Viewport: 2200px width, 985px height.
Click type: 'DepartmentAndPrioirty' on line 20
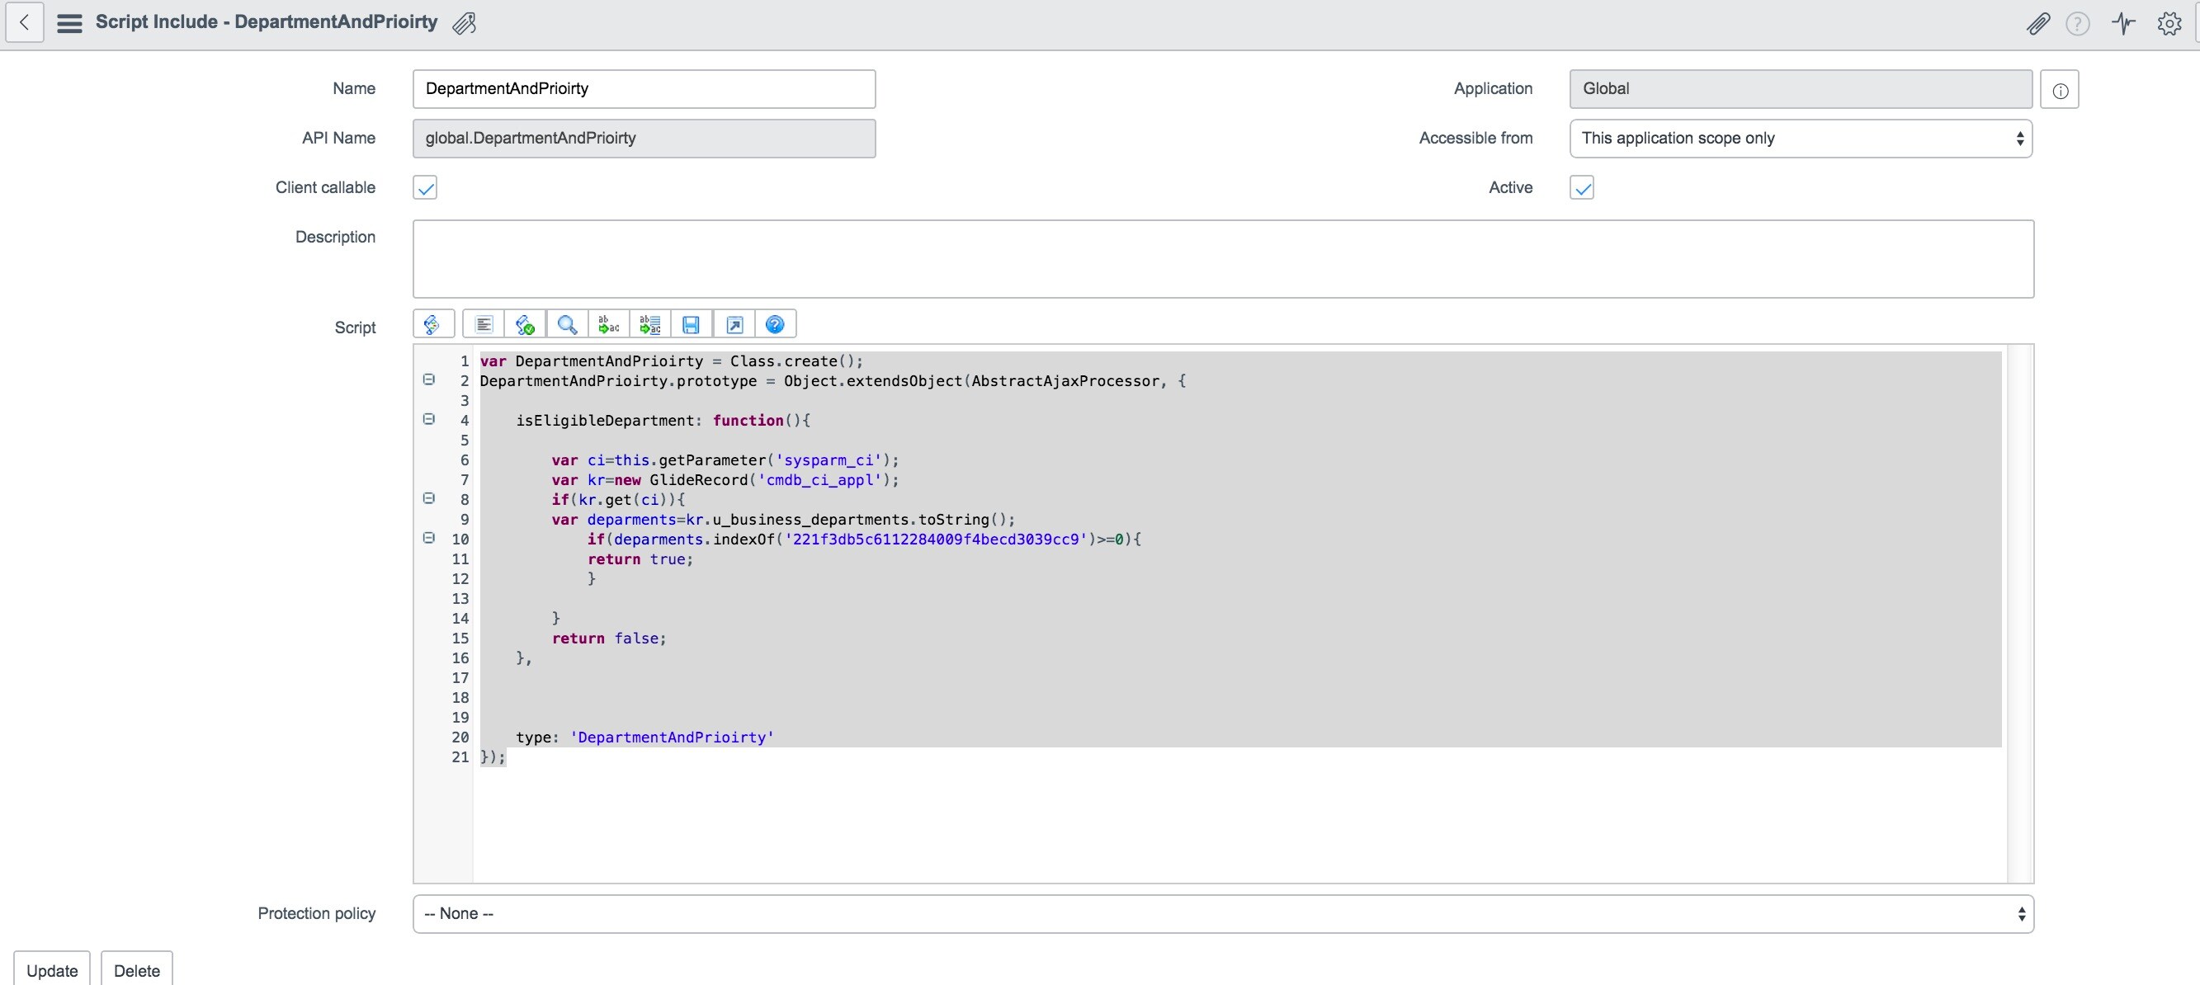pos(644,738)
